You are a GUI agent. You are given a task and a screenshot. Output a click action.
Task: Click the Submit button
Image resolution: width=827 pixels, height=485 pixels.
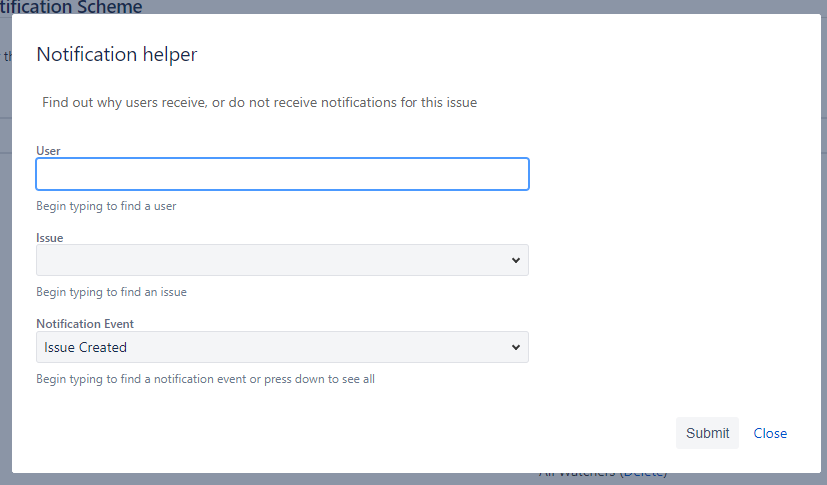coord(707,433)
